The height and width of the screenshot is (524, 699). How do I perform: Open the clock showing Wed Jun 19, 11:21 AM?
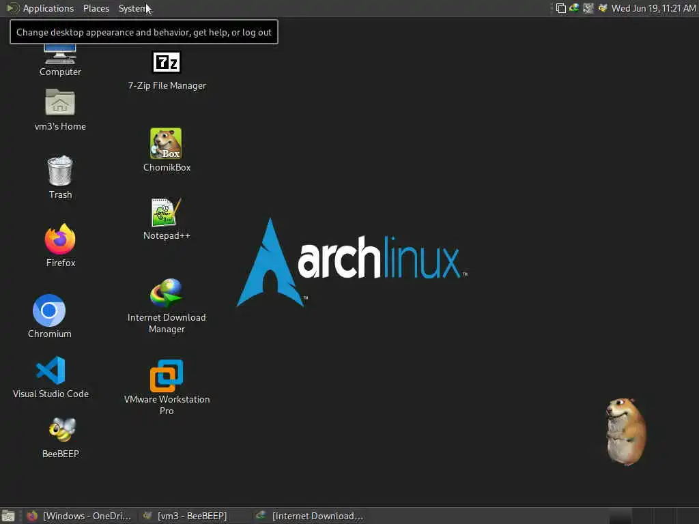pyautogui.click(x=653, y=8)
